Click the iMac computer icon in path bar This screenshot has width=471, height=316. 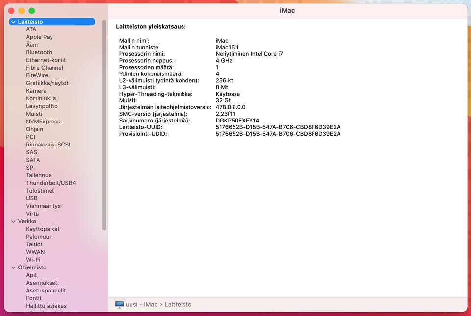click(119, 305)
